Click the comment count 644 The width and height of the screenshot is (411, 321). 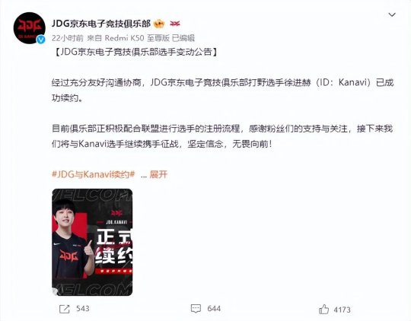pos(214,309)
